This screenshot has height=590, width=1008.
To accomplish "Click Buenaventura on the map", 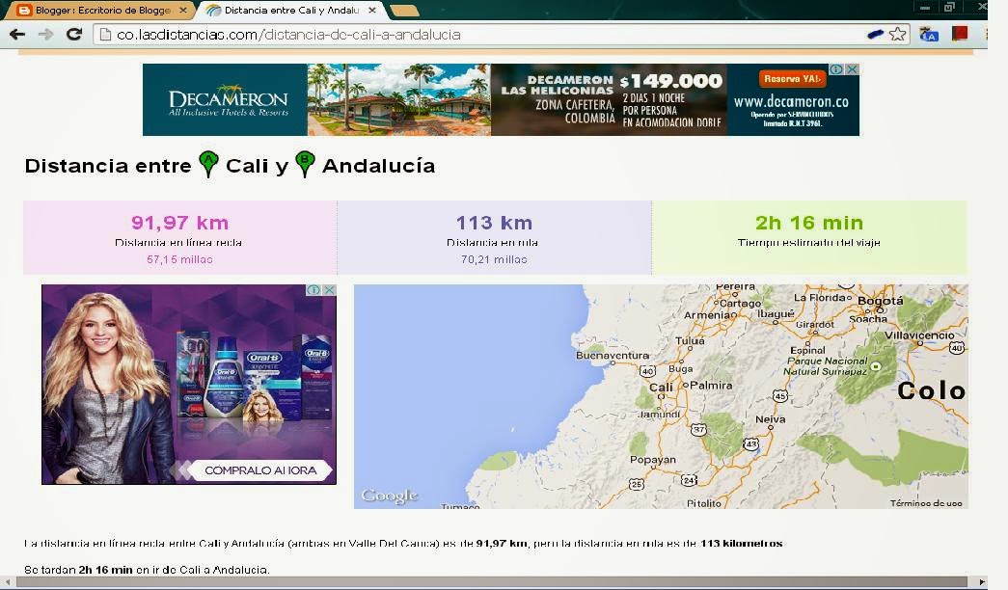I will pyautogui.click(x=612, y=356).
